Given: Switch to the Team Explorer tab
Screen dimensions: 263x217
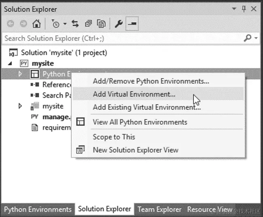Looking at the screenshot, I should (159, 209).
